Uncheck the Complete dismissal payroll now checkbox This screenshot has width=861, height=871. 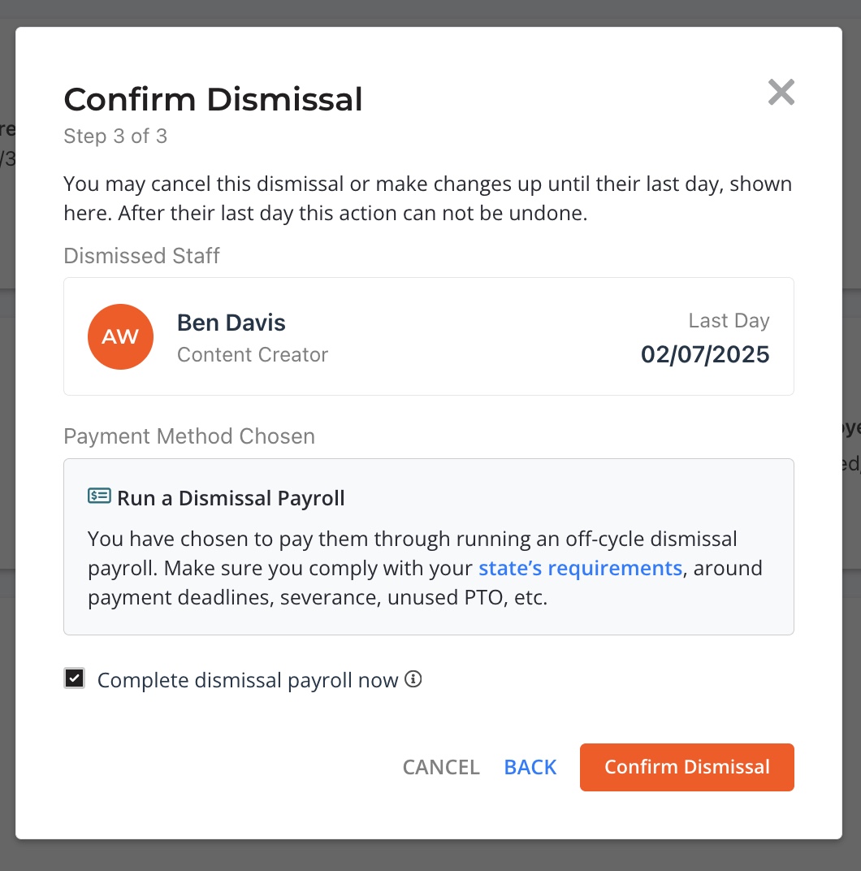[x=75, y=678]
